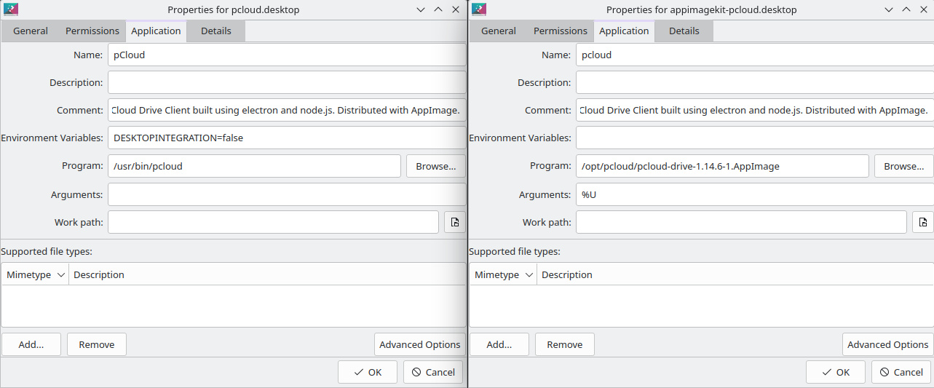
Task: Click the app icon in the appimagekit-pcloud.desktop title bar
Action: [479, 9]
